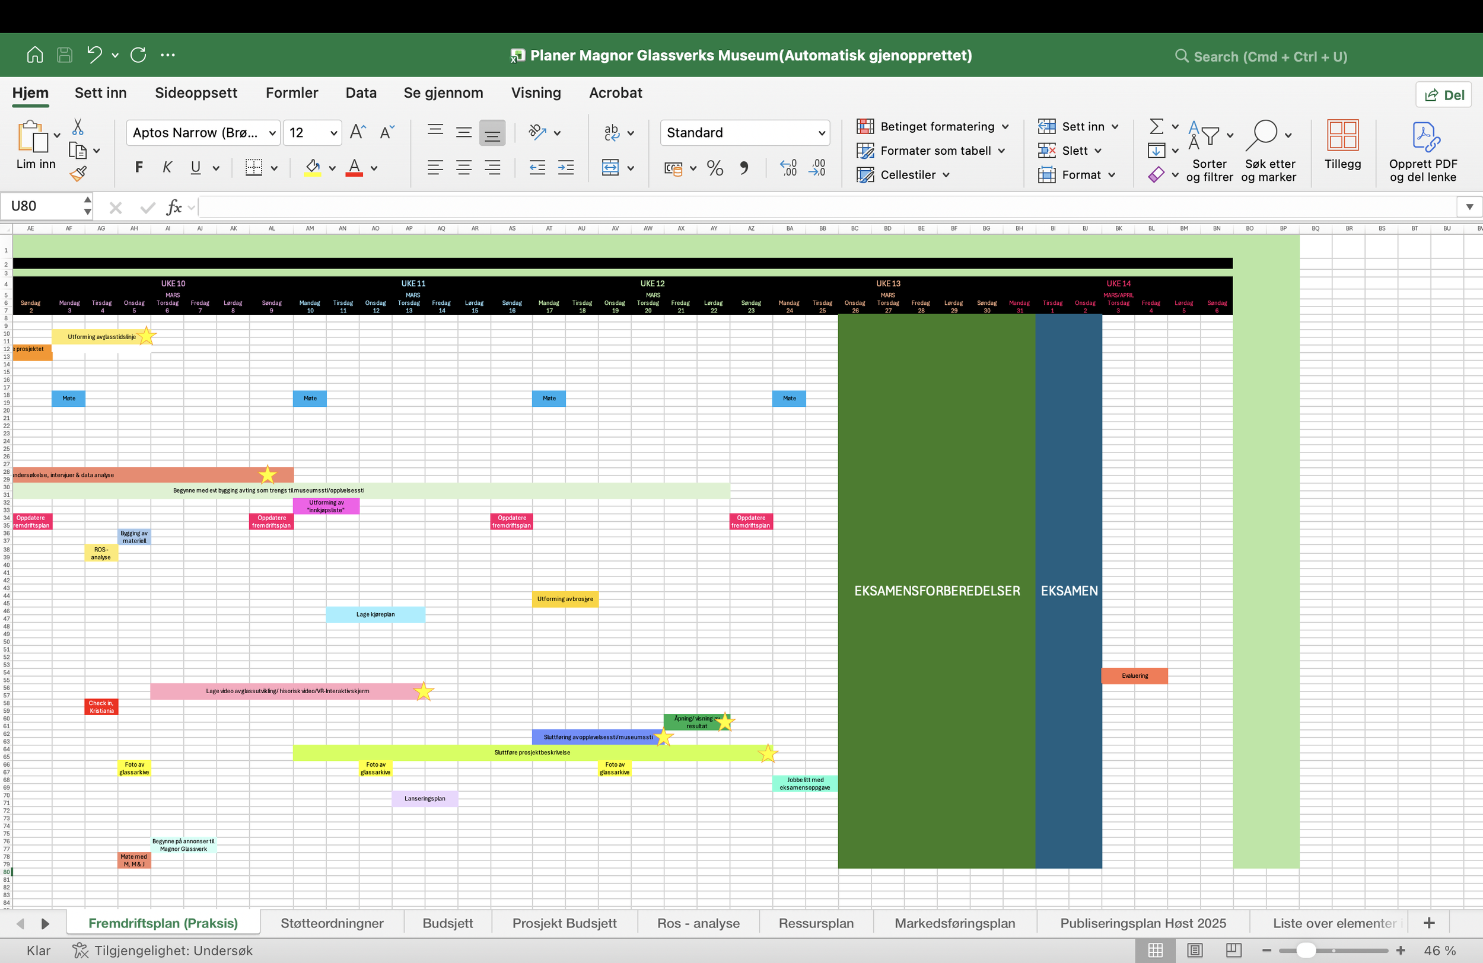1483x963 pixels.
Task: Click the percent style icon
Action: pos(715,168)
